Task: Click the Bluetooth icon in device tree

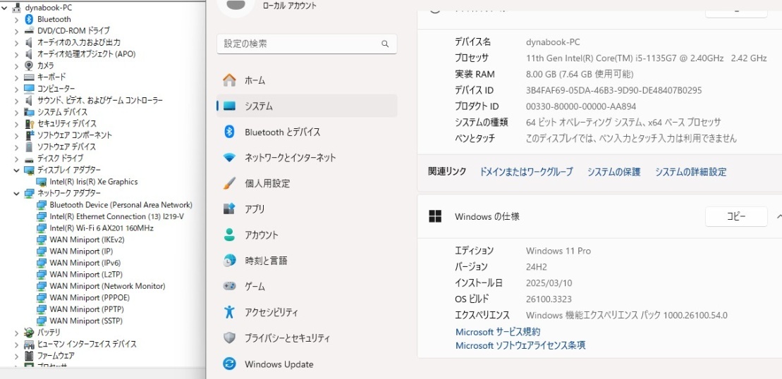Action: pyautogui.click(x=30, y=19)
